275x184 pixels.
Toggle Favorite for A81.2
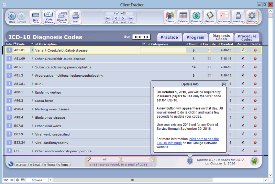click(x=209, y=75)
